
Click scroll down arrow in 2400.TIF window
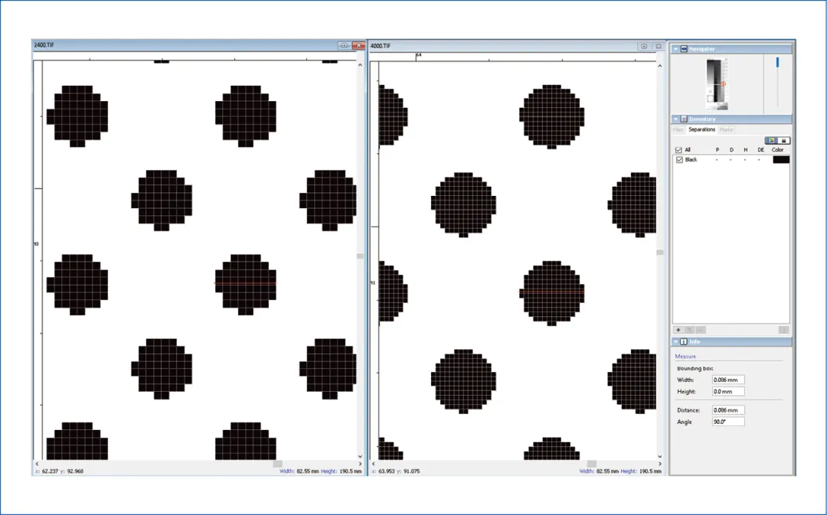(360, 457)
